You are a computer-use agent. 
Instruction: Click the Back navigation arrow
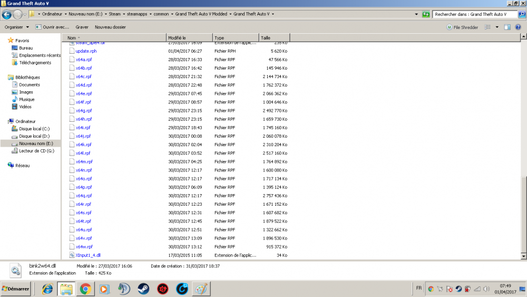(x=7, y=14)
